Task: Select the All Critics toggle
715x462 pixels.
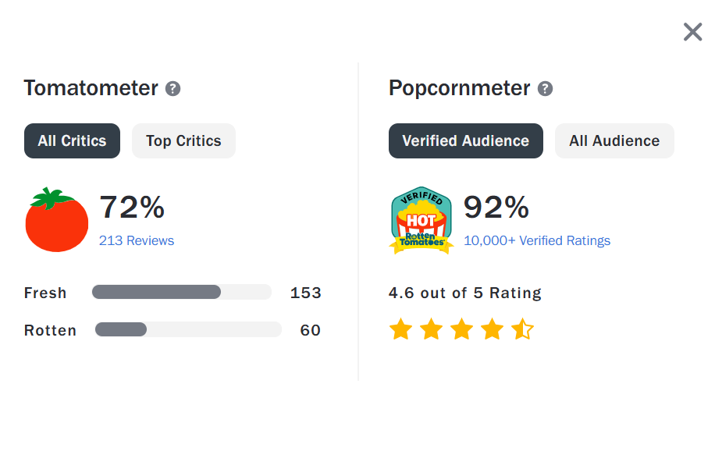Action: pos(72,141)
